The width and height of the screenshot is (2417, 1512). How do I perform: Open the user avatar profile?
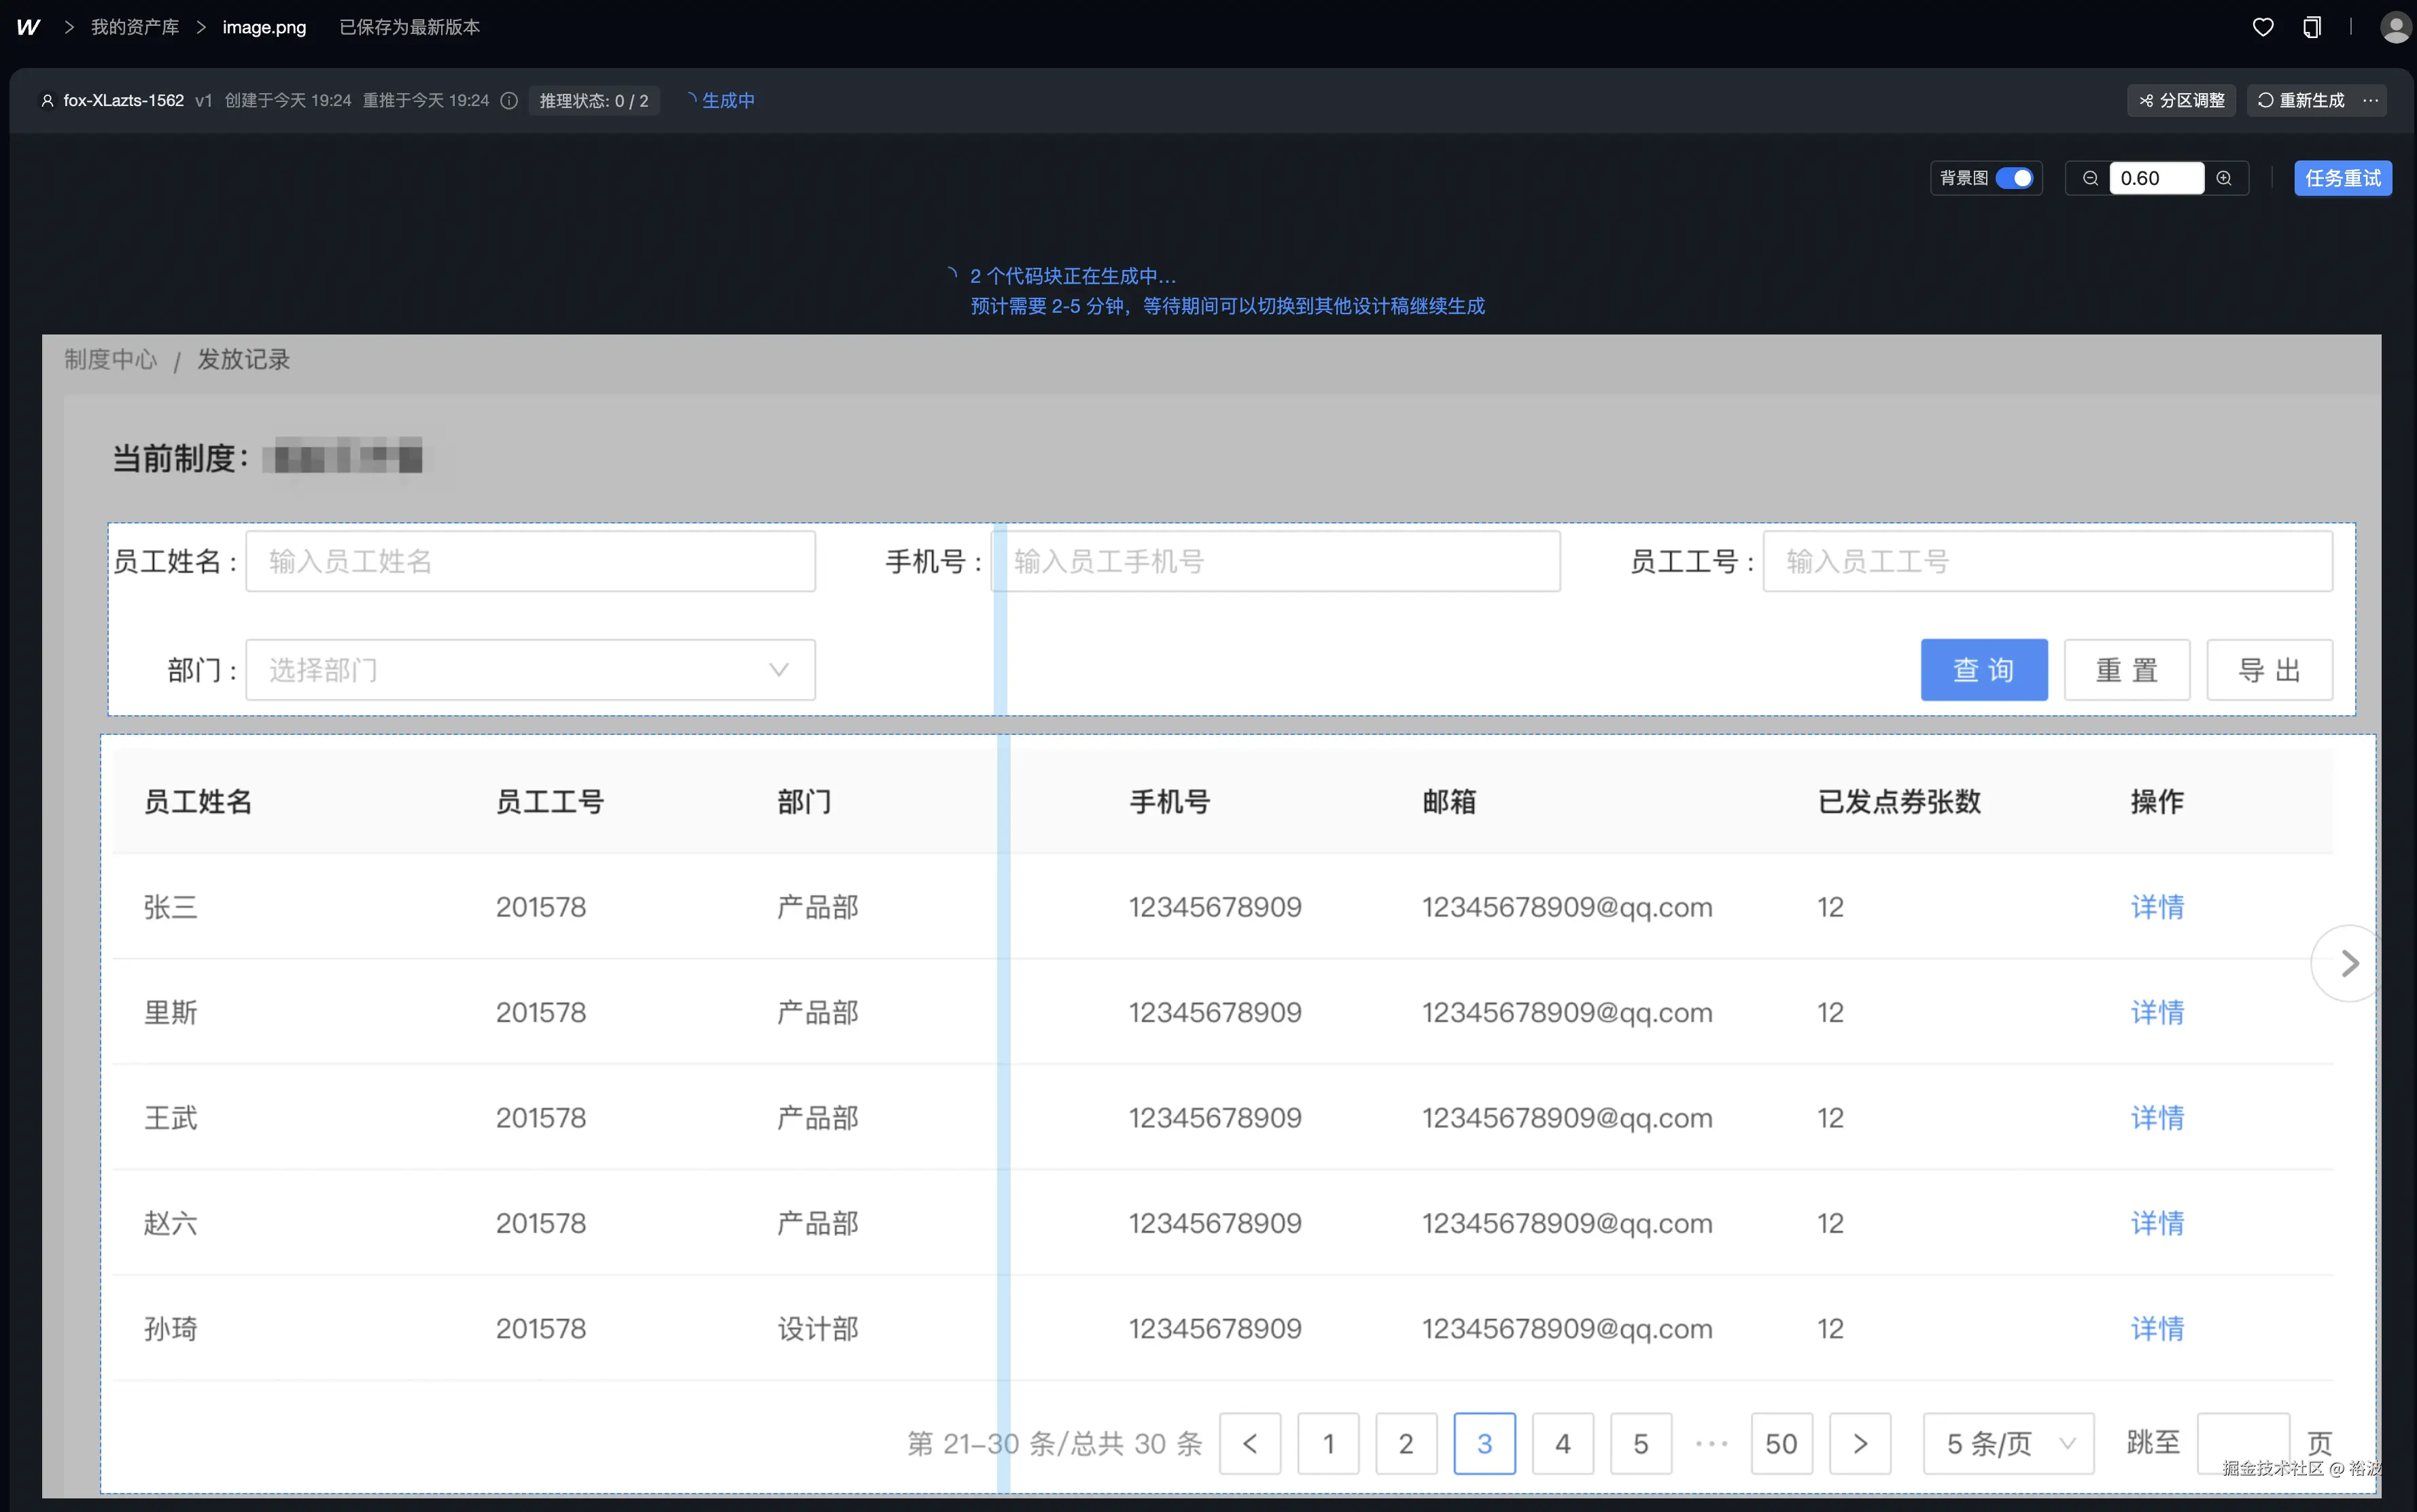[2395, 27]
